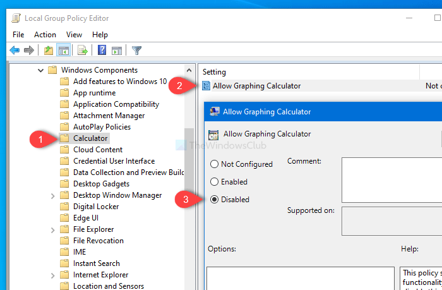Screen dimensions: 442x290
Task: Minimize the Local Group Policy Editor window
Action: click(x=409, y=18)
